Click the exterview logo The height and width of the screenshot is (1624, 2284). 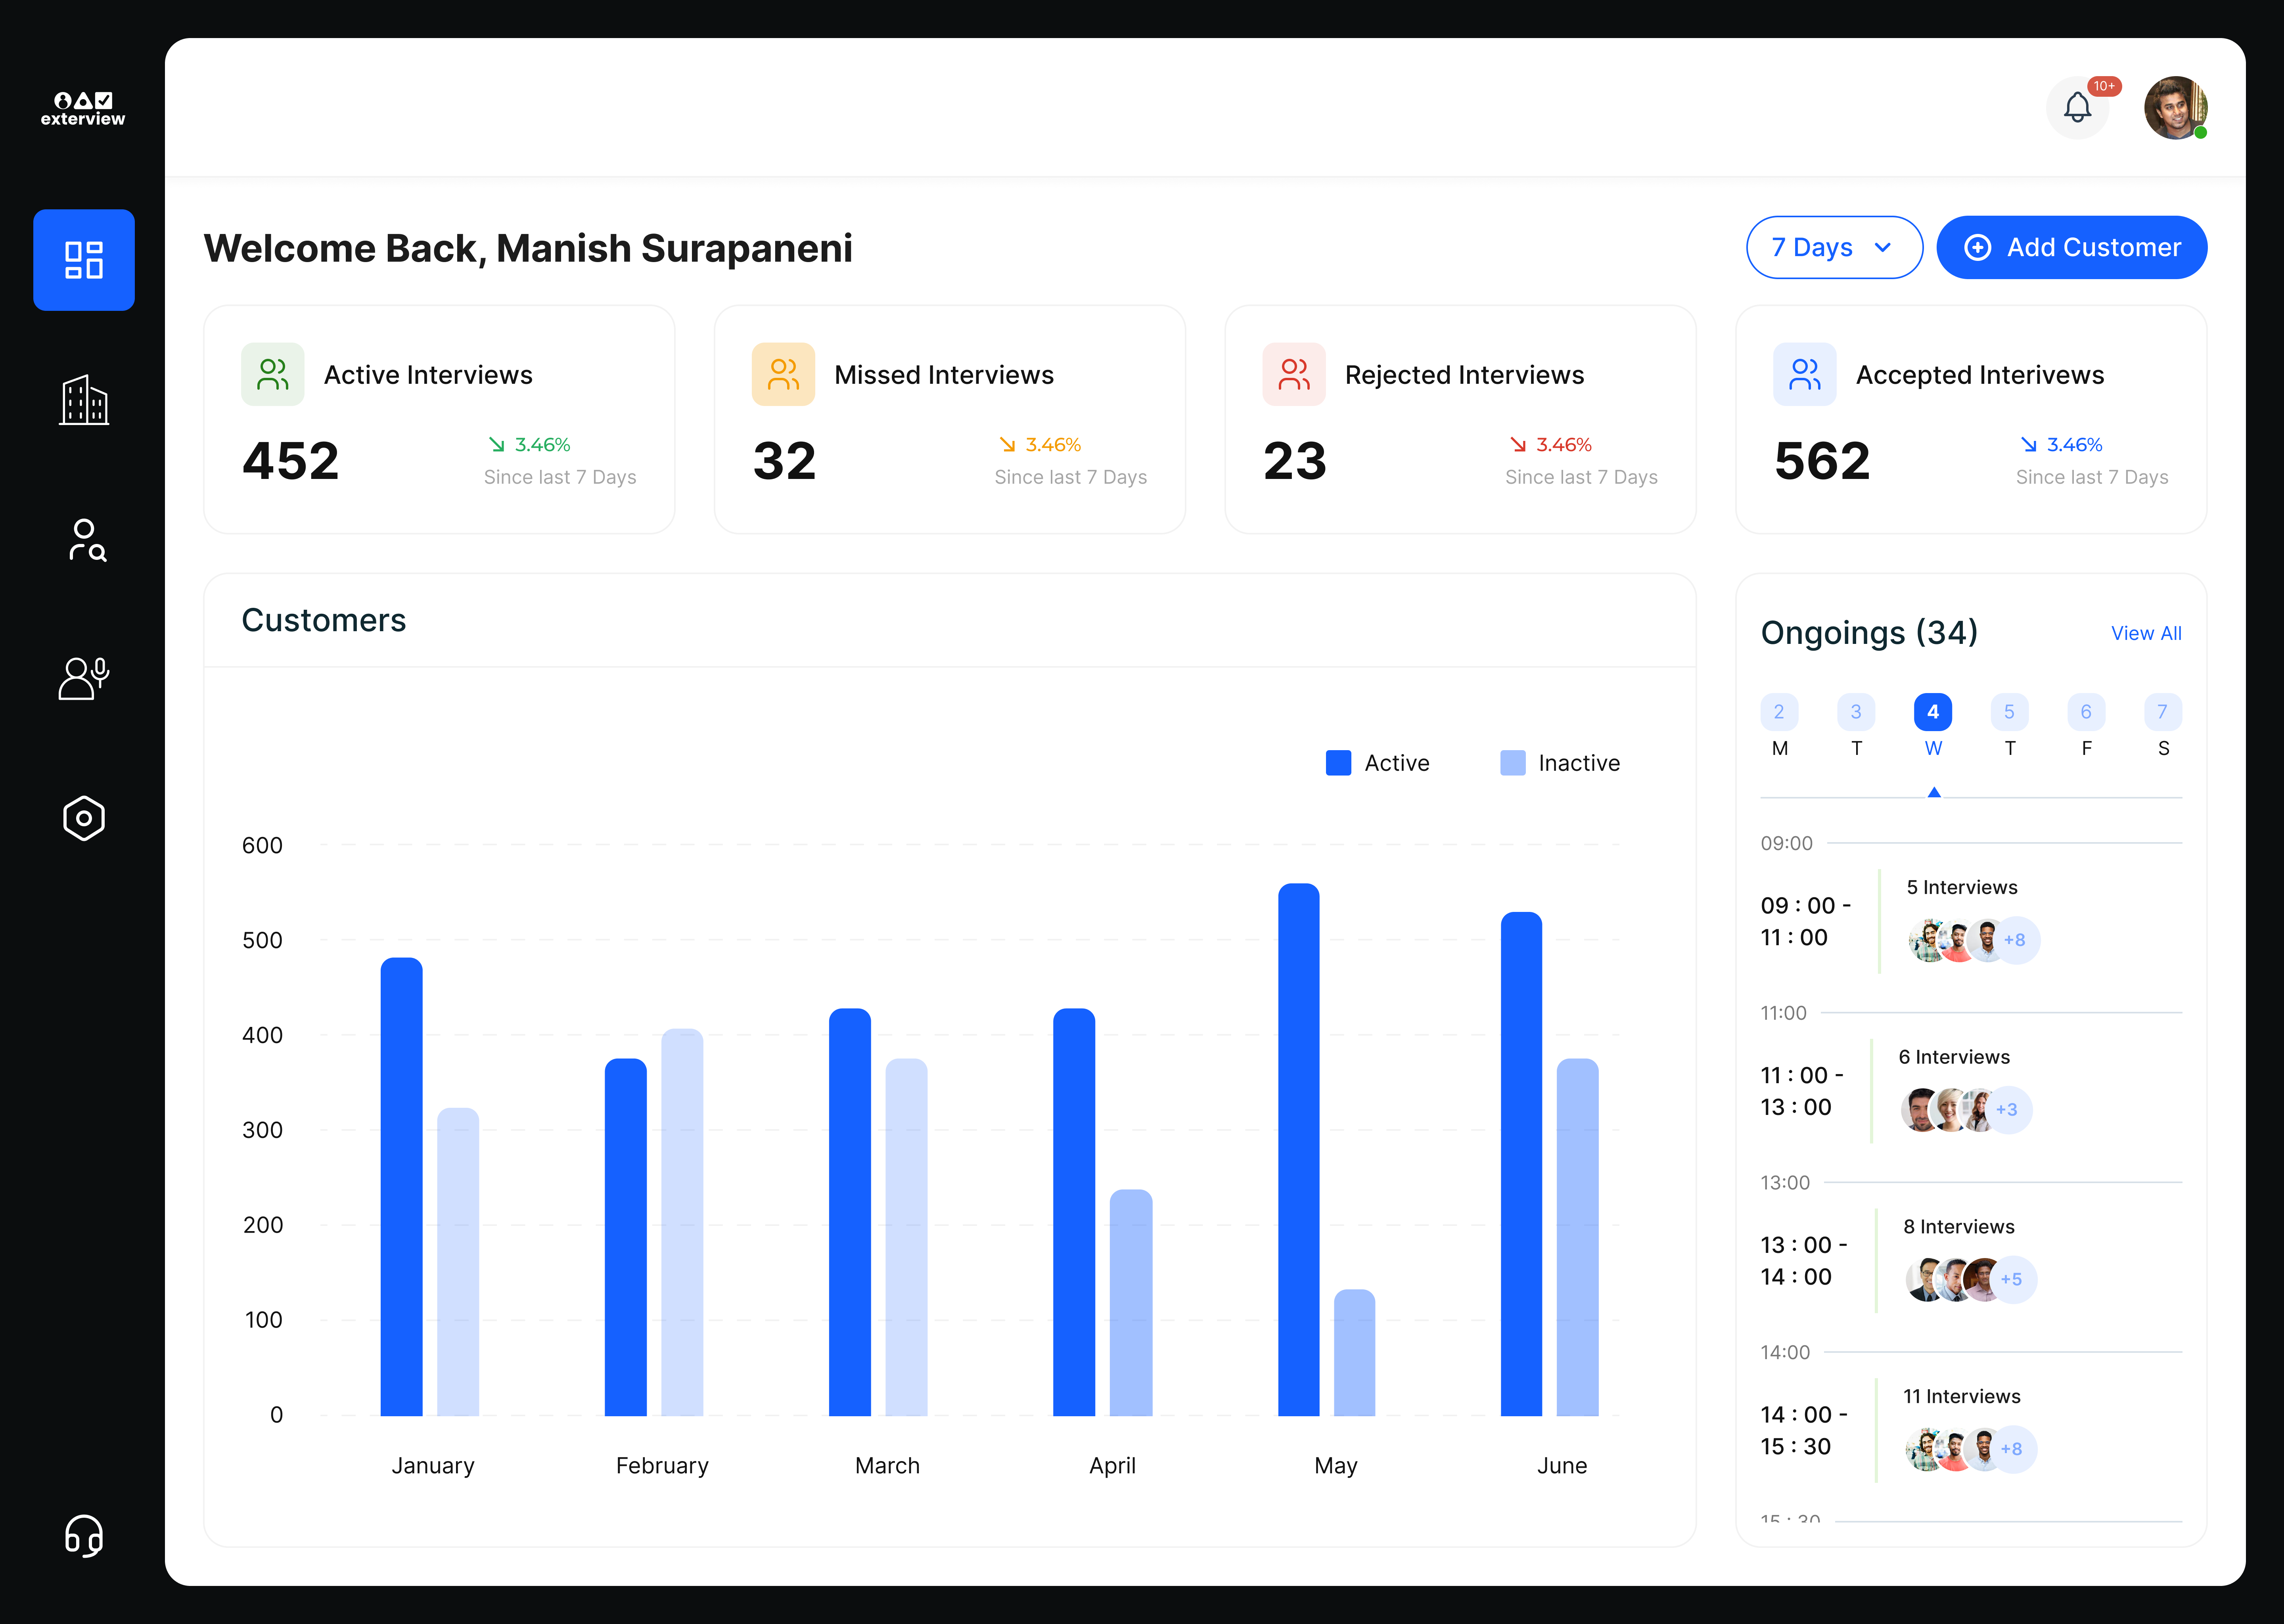(83, 109)
